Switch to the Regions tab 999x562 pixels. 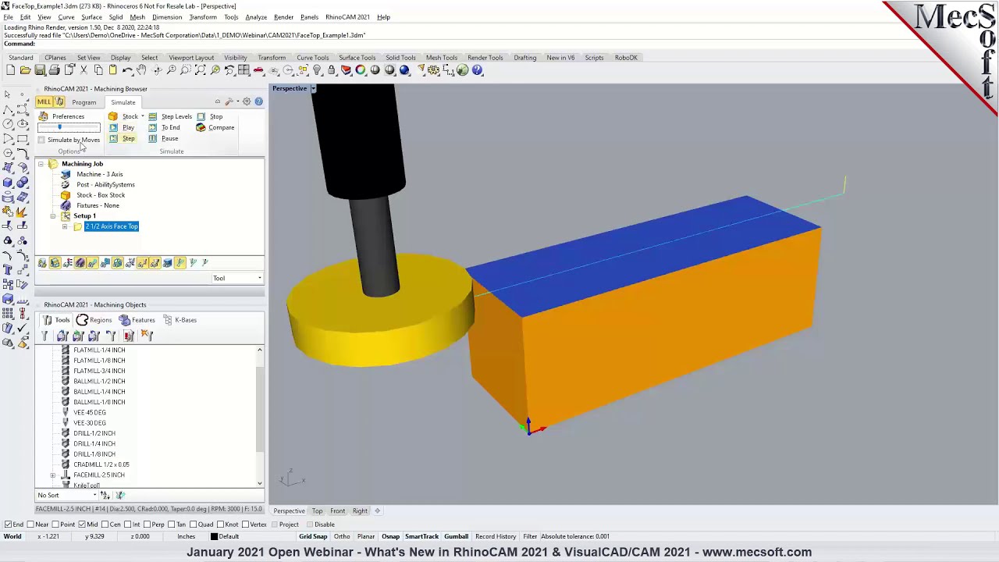click(94, 320)
